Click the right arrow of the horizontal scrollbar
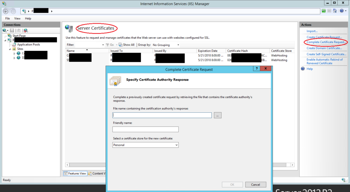This screenshot has width=350, height=192. pos(292,165)
